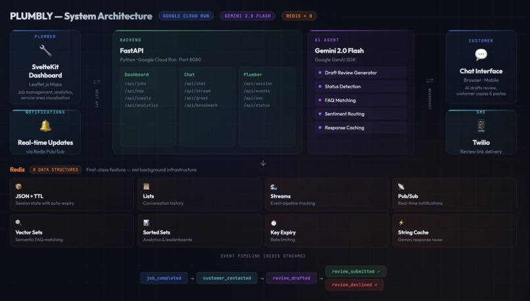
Task: Click the /api/status endpoint
Action: tap(256, 105)
